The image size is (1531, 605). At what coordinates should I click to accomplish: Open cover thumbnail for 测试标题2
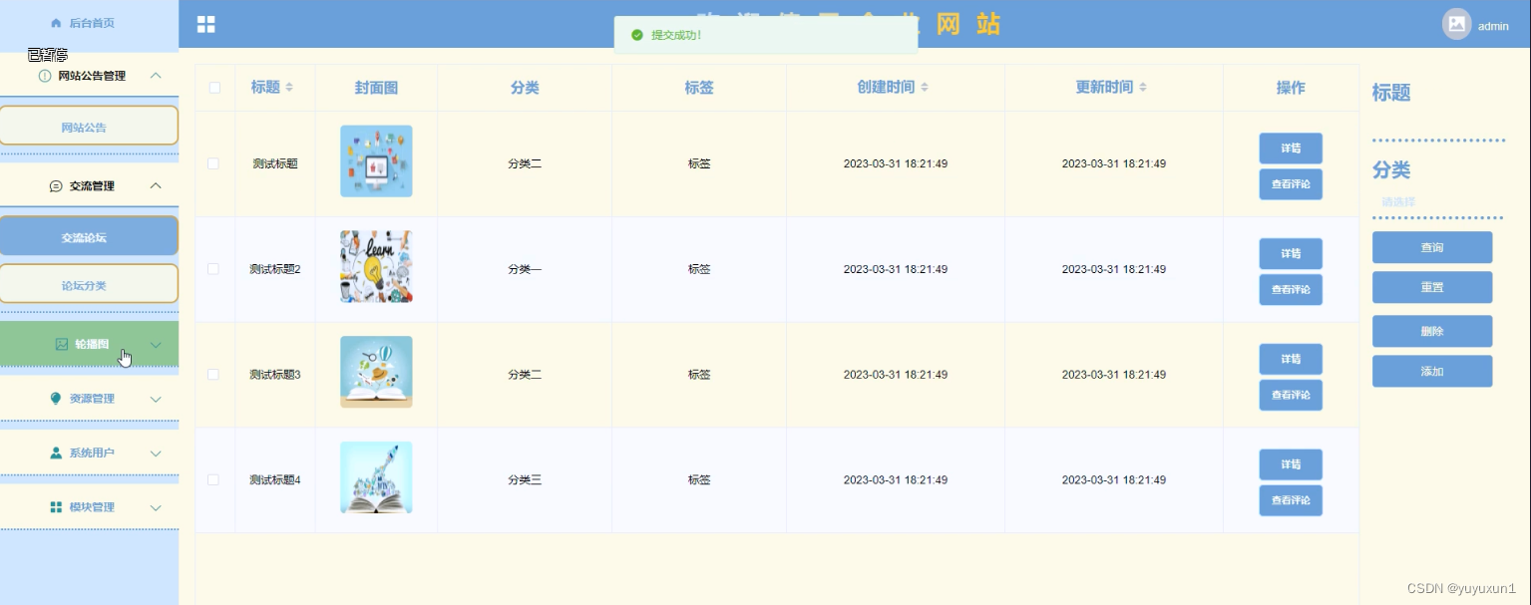[376, 267]
